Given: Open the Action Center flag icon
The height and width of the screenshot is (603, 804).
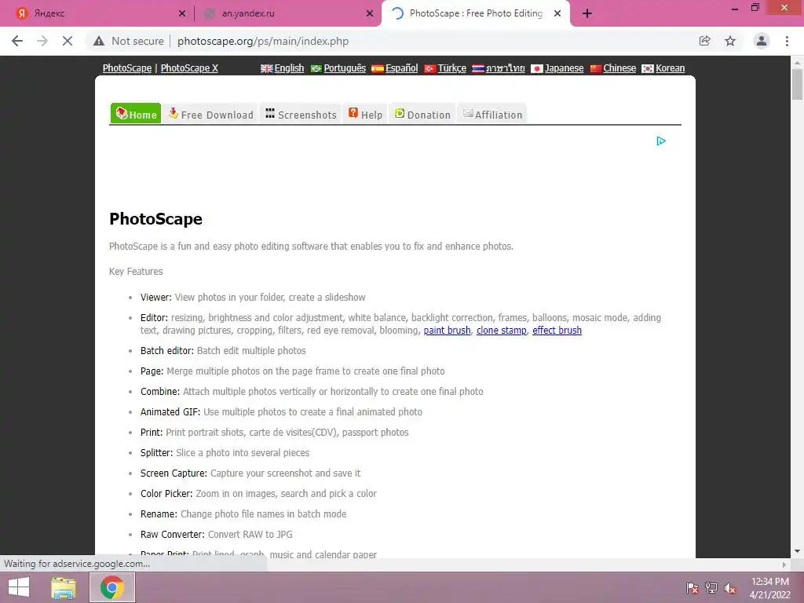Looking at the screenshot, I should click(692, 588).
